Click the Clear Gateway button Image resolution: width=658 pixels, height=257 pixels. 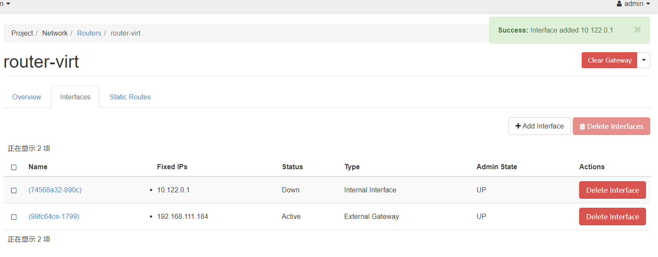[610, 60]
